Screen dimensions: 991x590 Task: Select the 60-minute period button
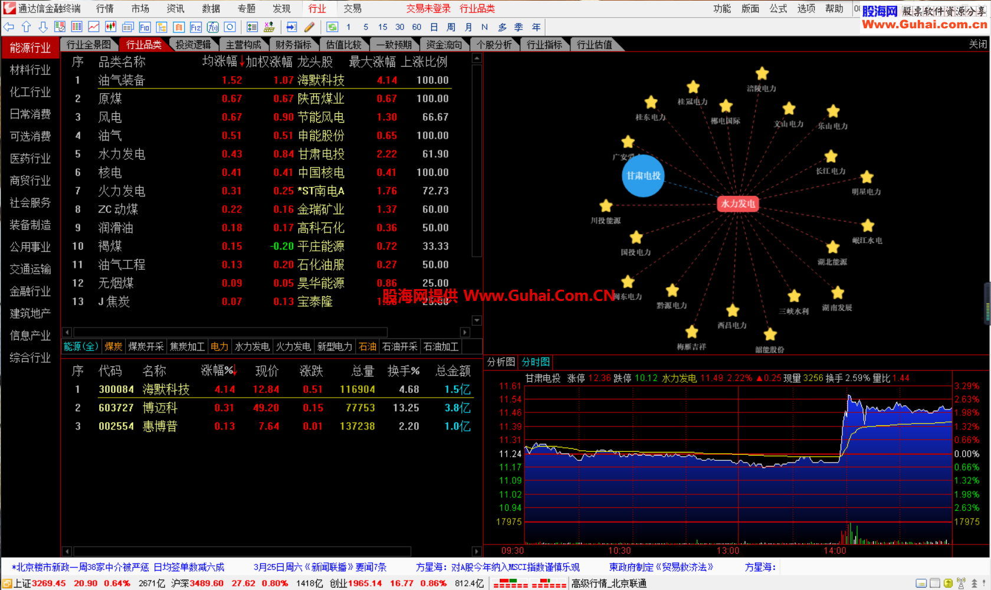(416, 27)
